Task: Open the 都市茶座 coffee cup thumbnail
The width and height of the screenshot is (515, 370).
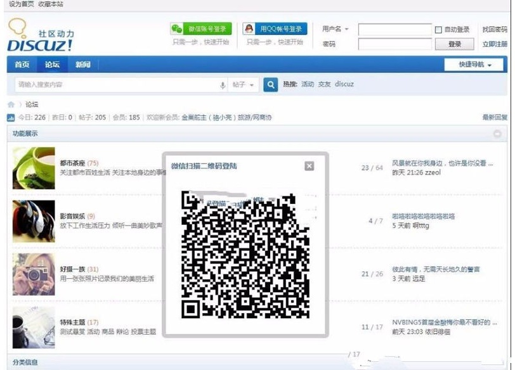Action: click(x=33, y=169)
